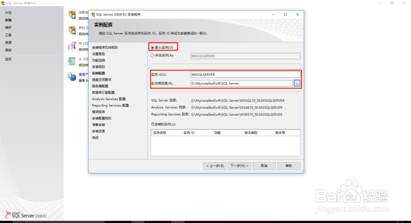Open 高级 in Installation Center sidebar
This screenshot has height=223, width=411.
click(x=8, y=50)
